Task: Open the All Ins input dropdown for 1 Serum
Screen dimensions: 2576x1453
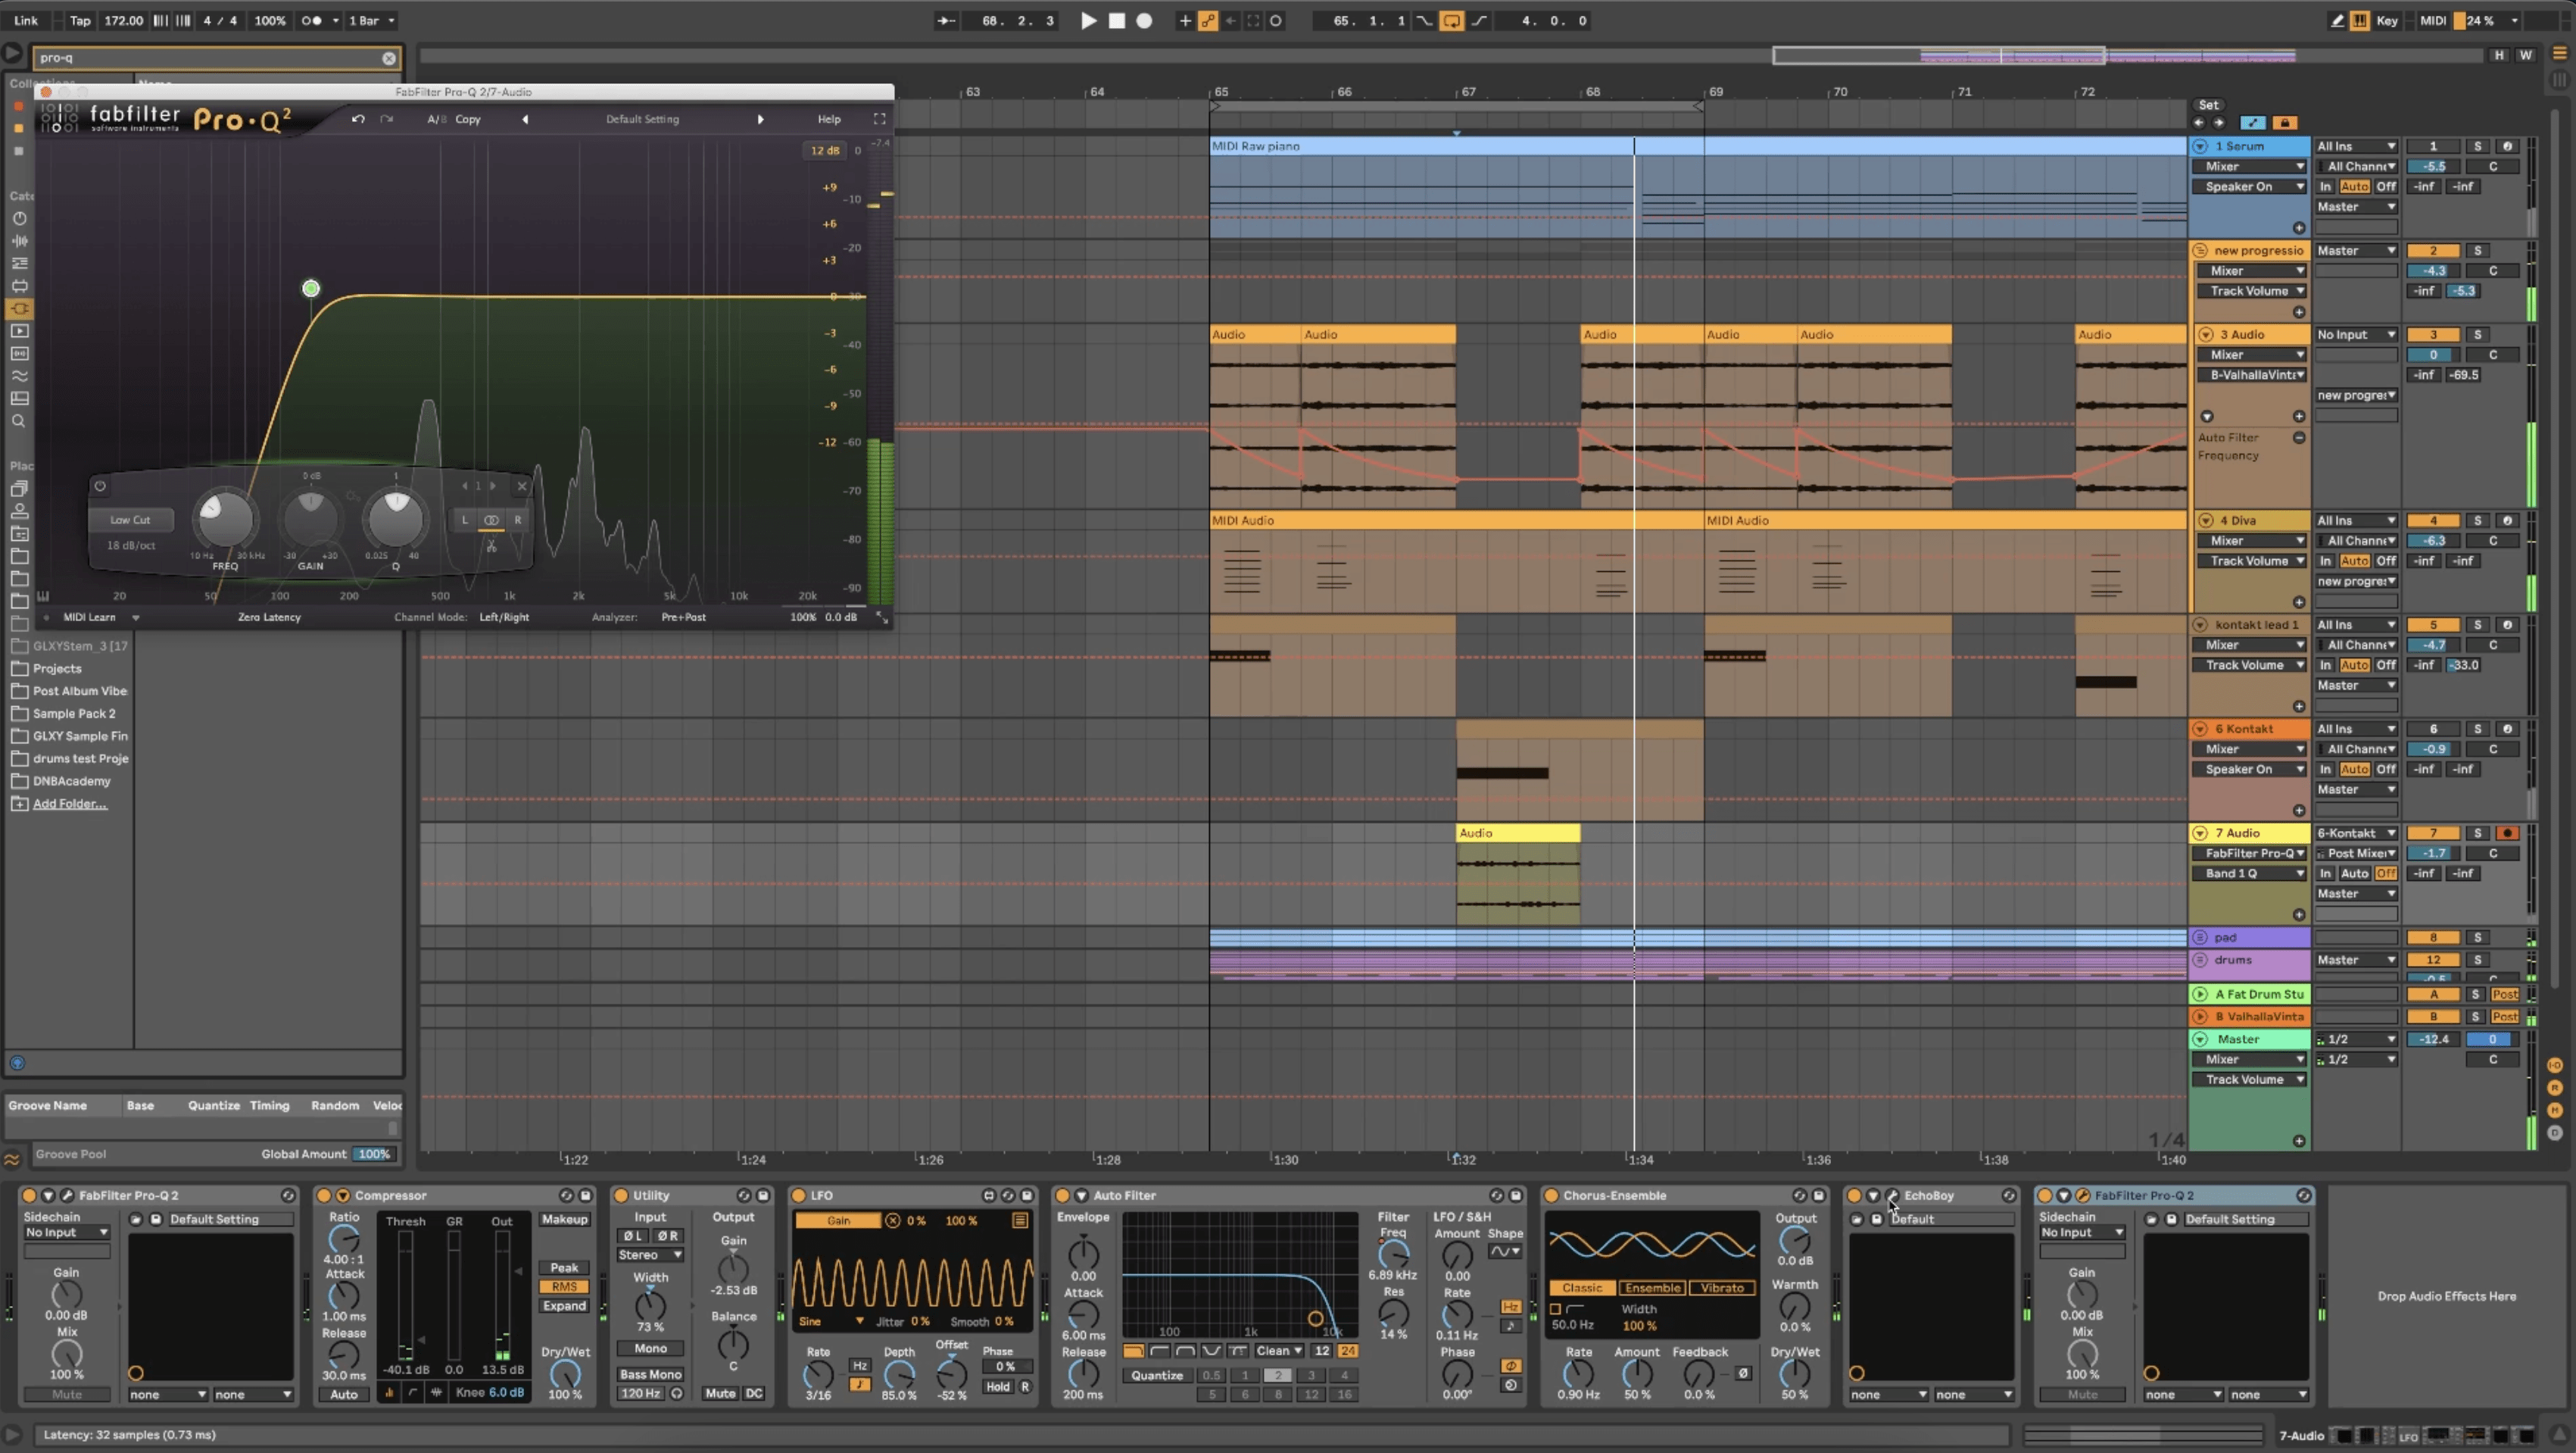Action: (x=2356, y=146)
